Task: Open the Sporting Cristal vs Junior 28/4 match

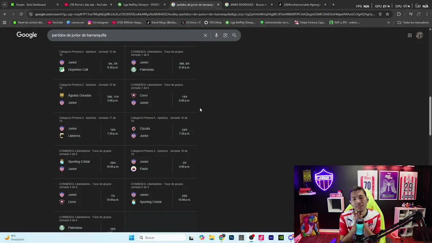Action: tap(89, 162)
